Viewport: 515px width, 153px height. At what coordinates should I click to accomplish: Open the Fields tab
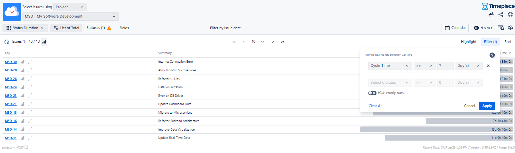pos(124,28)
